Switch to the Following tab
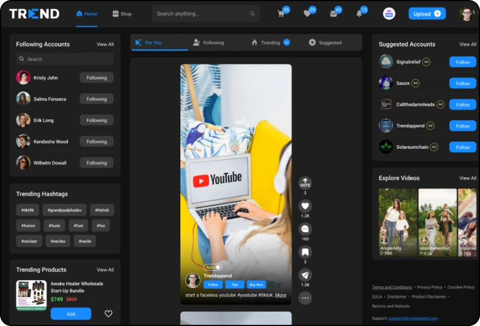480x326 pixels. tap(208, 43)
